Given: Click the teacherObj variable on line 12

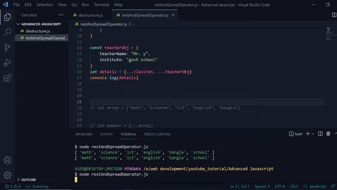Looking at the screenshot, I should pyautogui.click(x=116, y=47).
